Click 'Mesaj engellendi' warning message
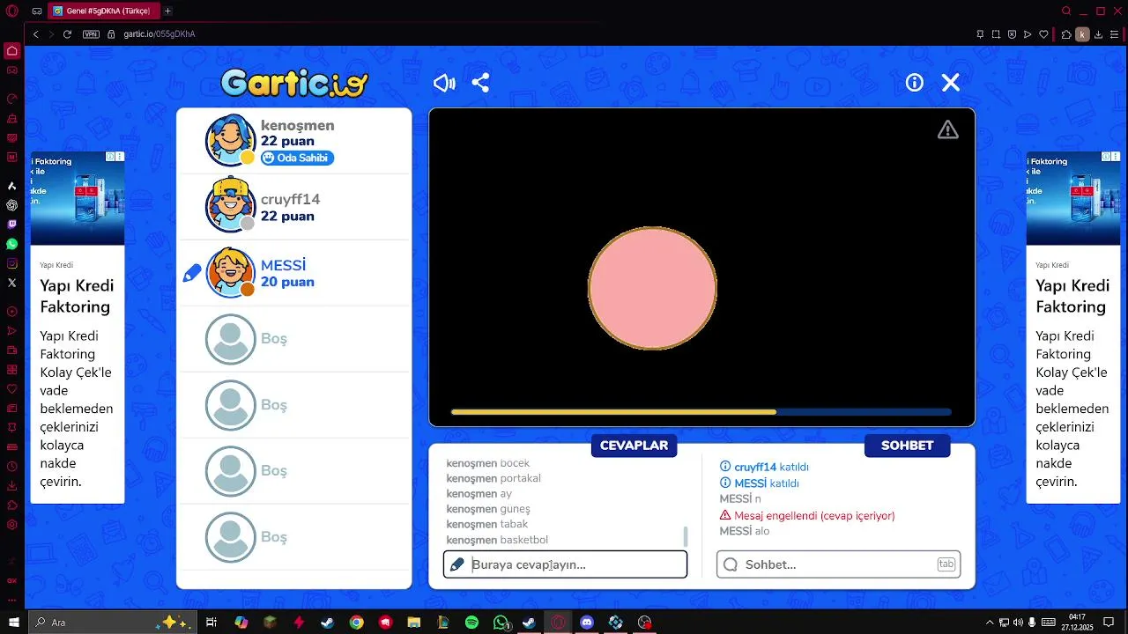This screenshot has height=634, width=1128. (x=807, y=516)
